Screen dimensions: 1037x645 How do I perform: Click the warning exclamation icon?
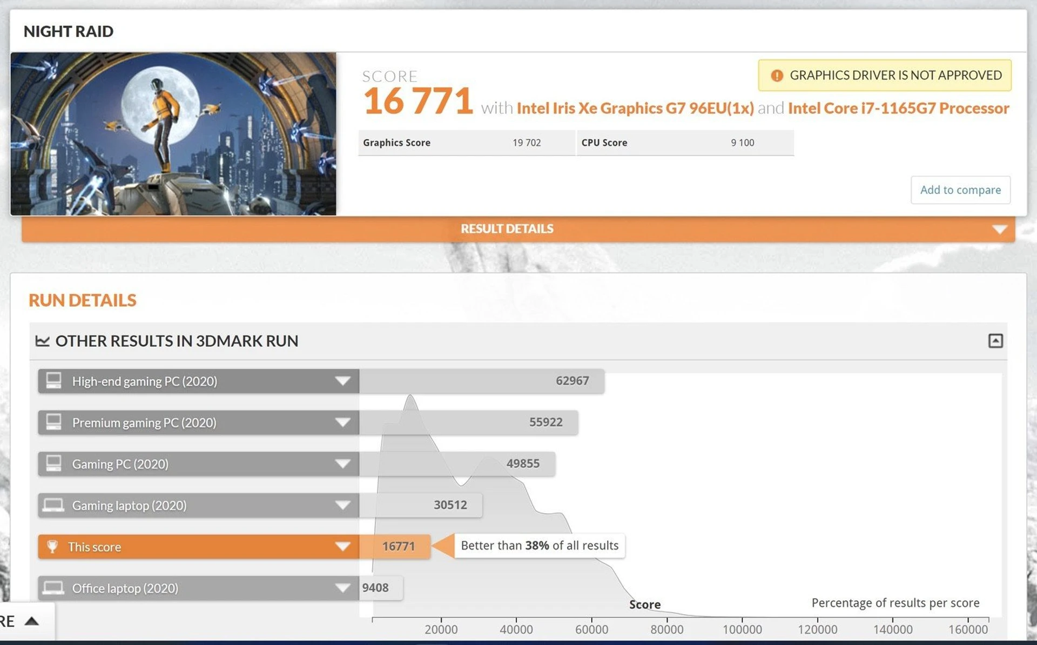click(777, 76)
